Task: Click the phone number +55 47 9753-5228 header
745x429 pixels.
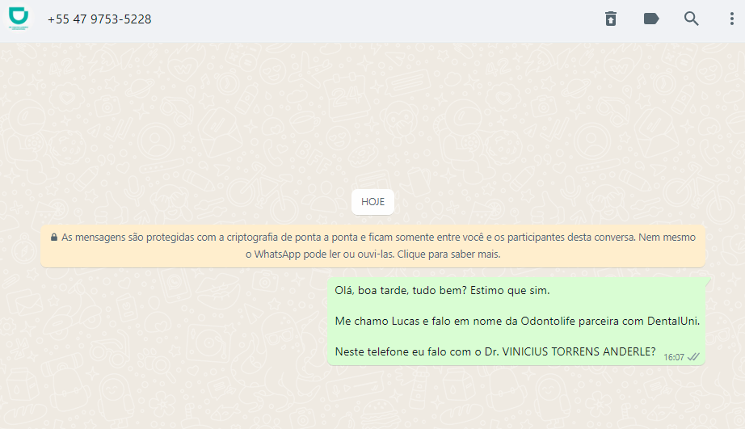Action: point(99,19)
